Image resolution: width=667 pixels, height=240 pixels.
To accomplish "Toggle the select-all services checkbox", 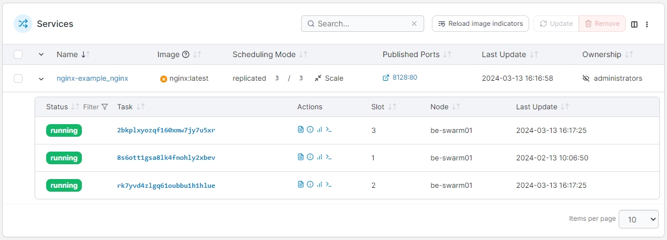I will 18,54.
